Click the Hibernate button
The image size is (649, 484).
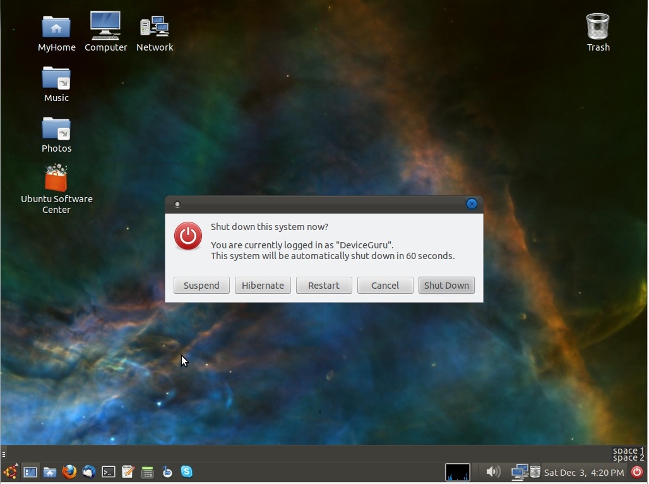pos(263,286)
